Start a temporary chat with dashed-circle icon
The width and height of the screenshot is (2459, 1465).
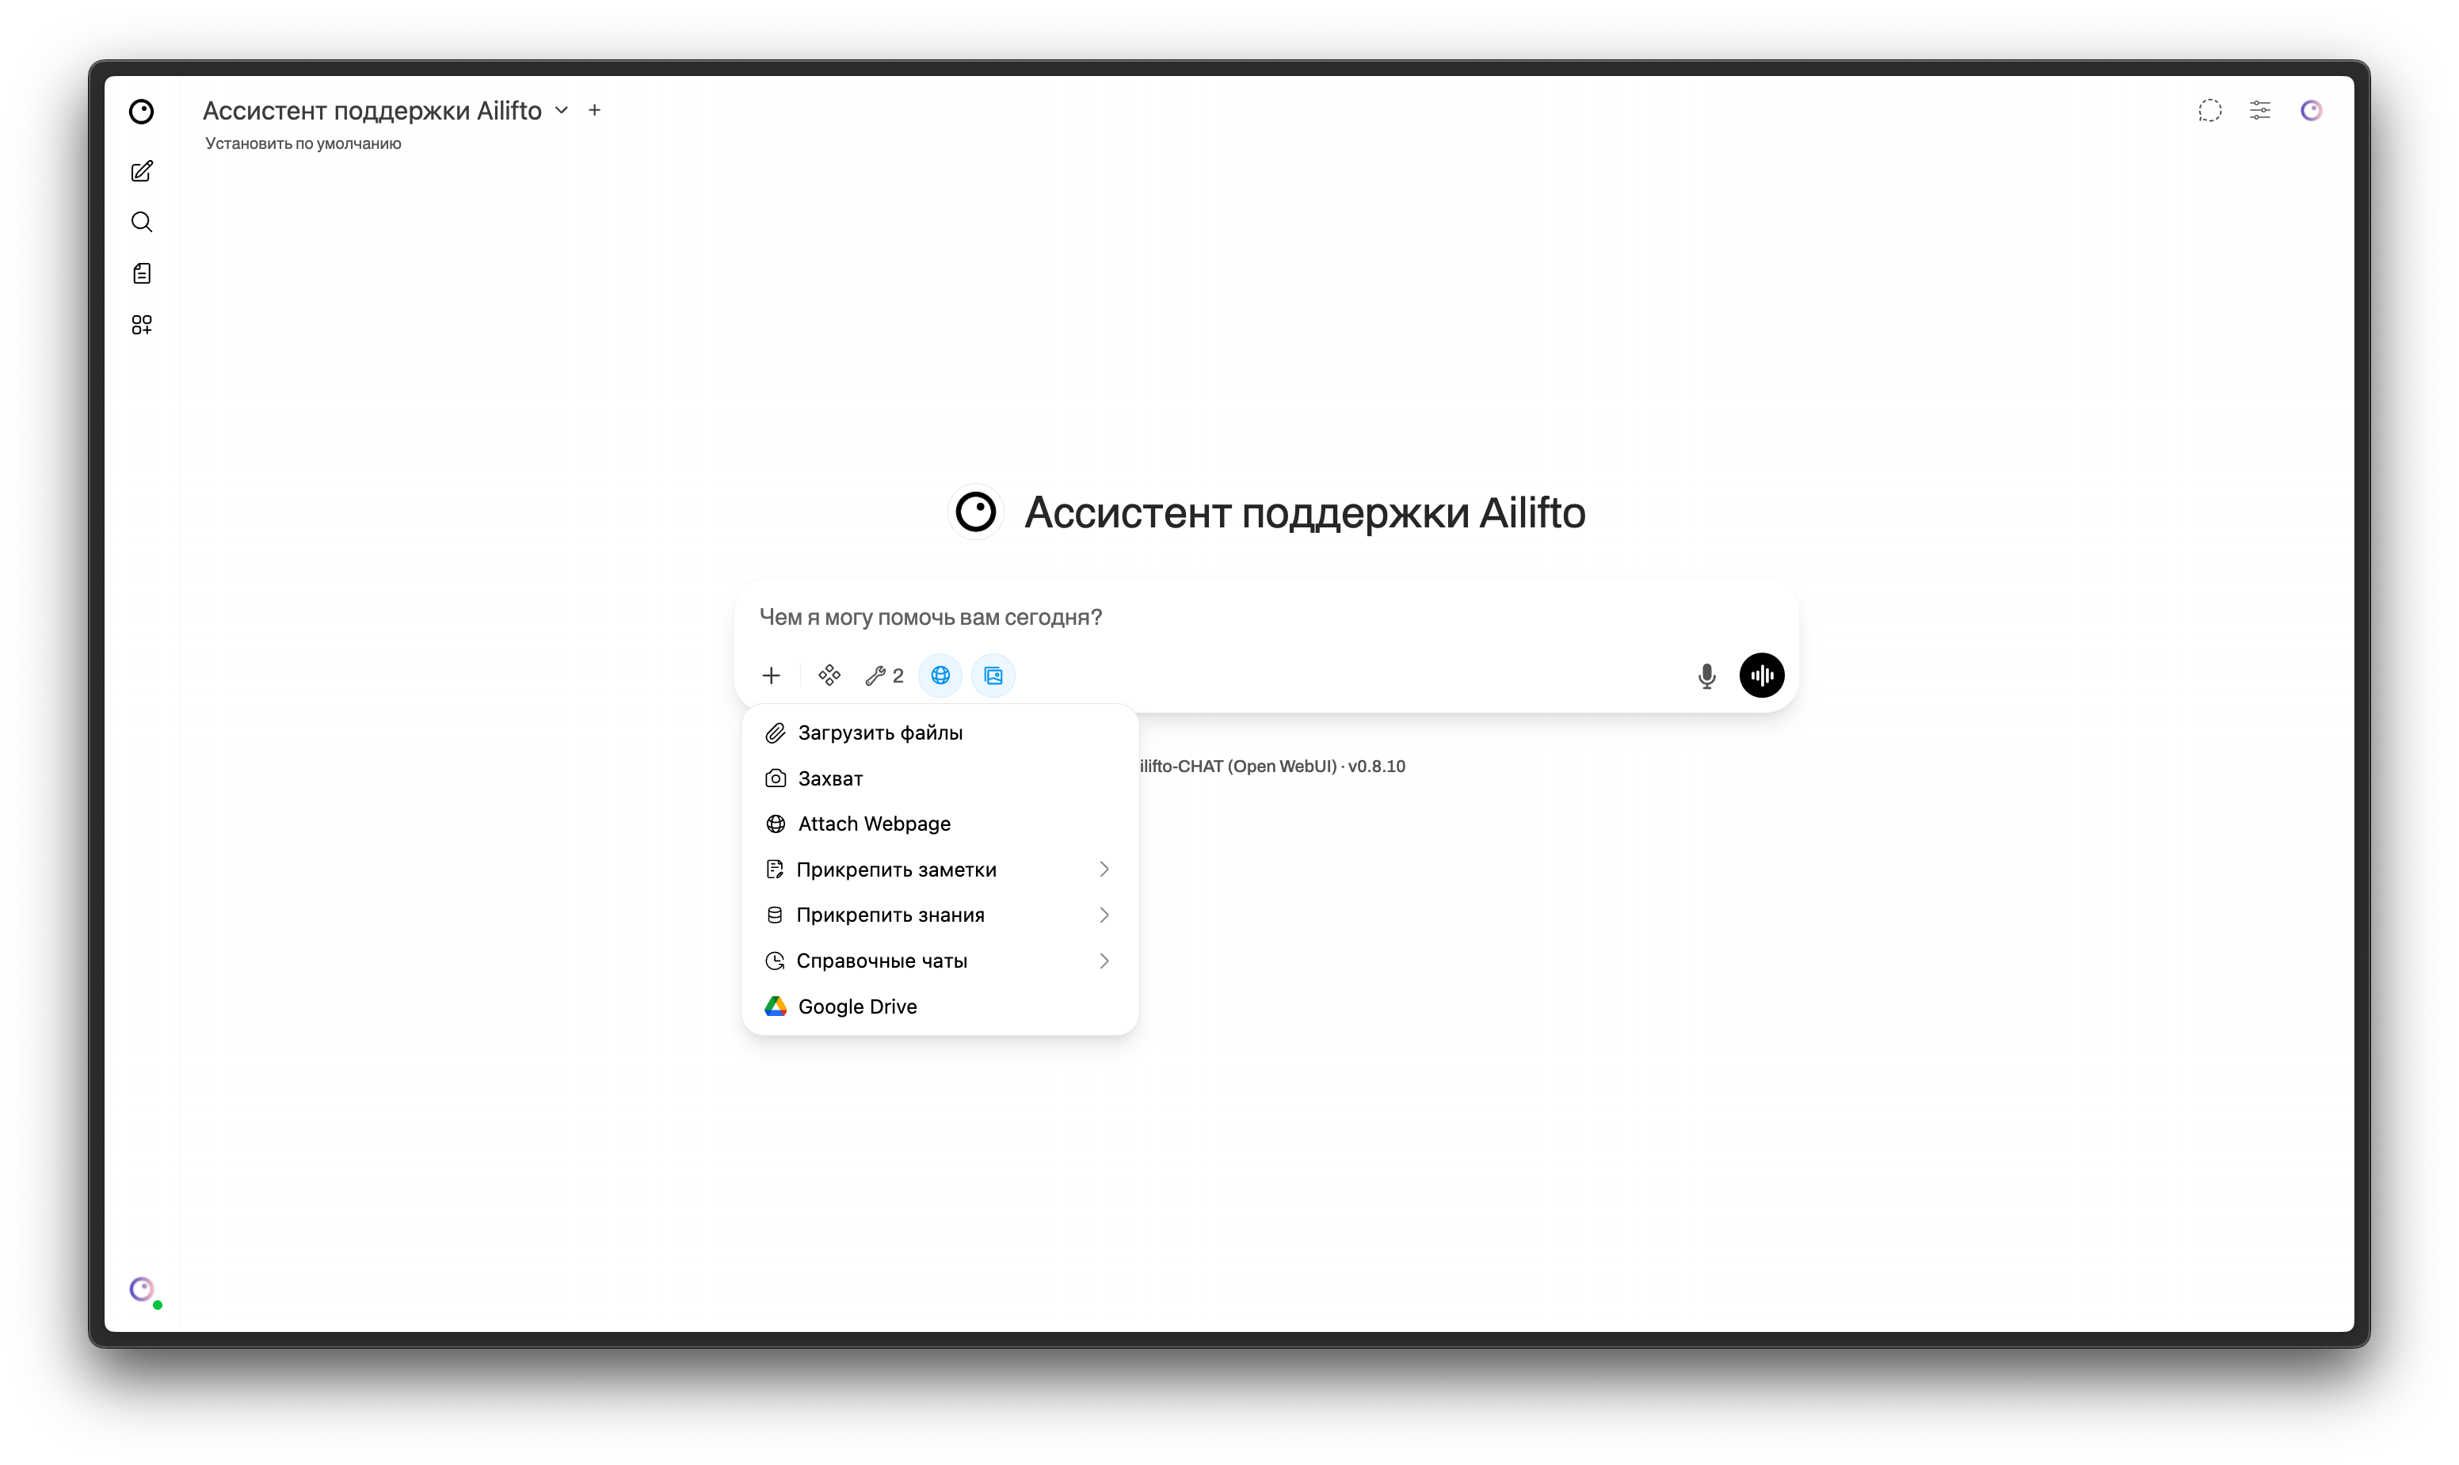pyautogui.click(x=2209, y=111)
